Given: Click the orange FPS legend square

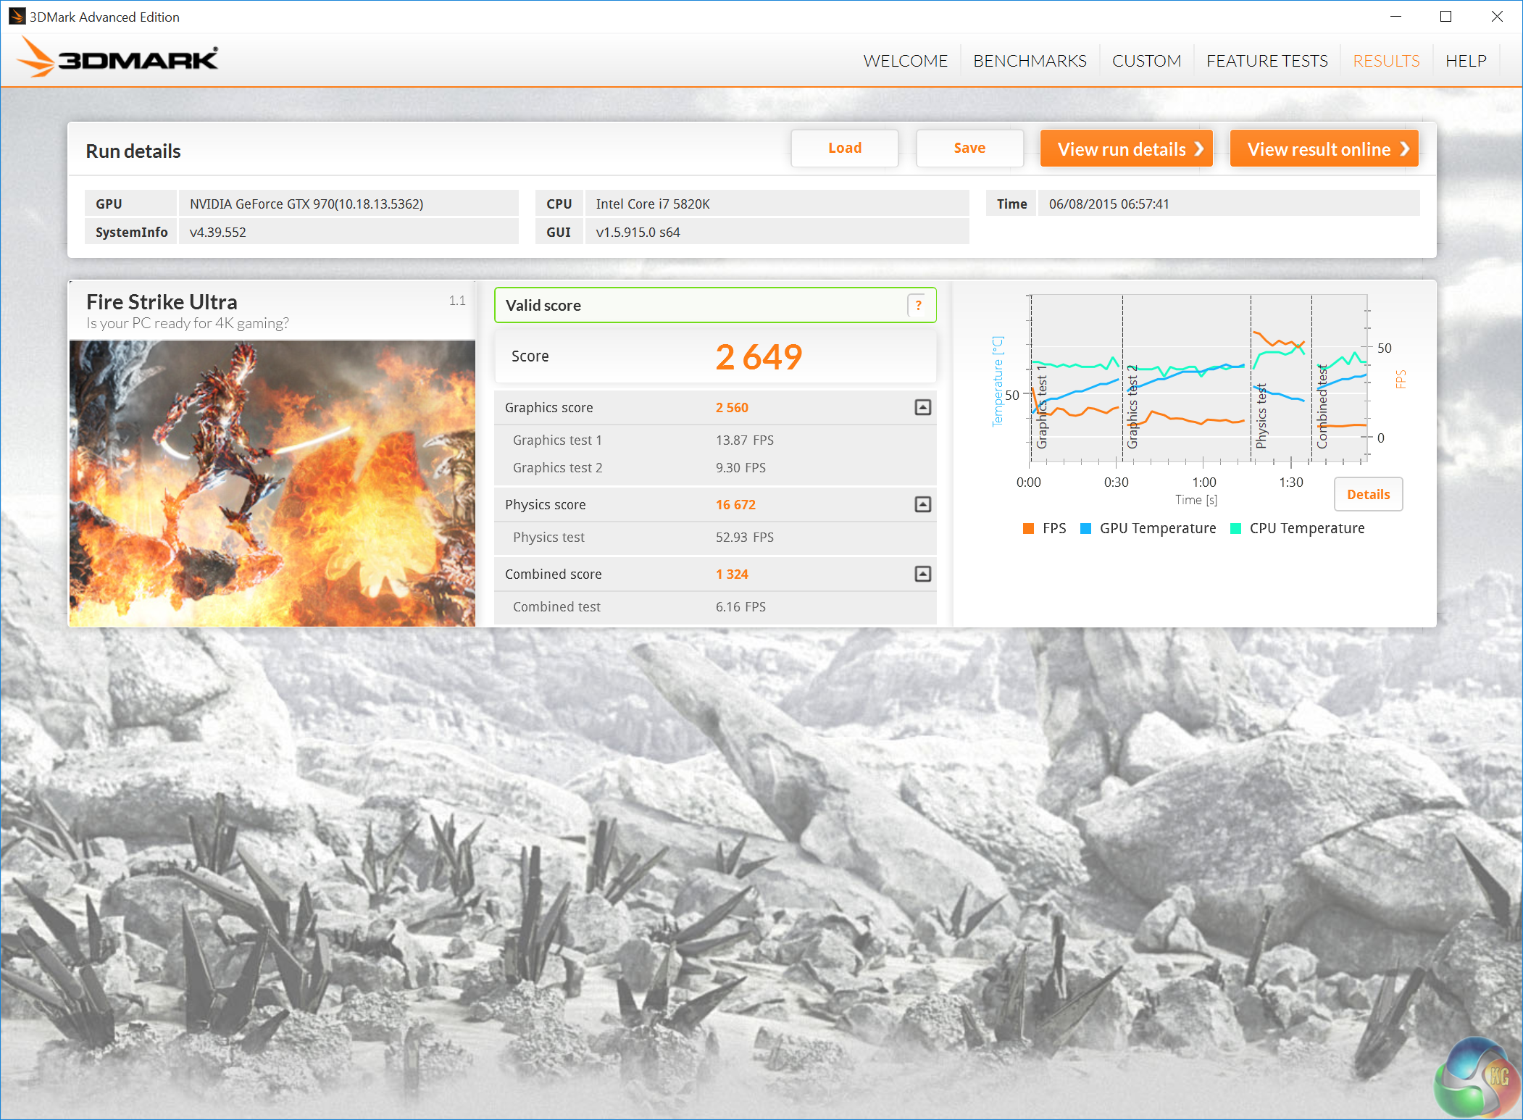Looking at the screenshot, I should tap(1028, 528).
